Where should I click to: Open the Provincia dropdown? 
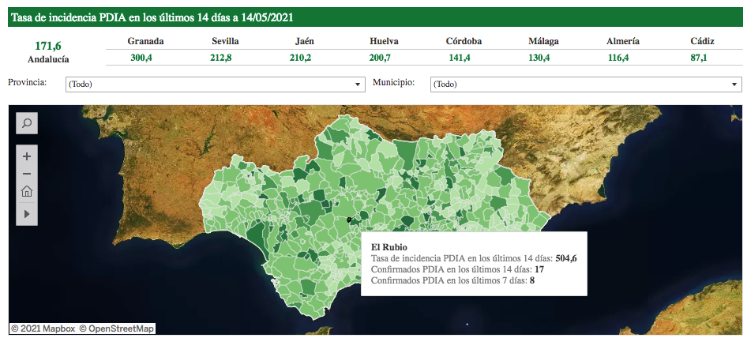point(214,84)
